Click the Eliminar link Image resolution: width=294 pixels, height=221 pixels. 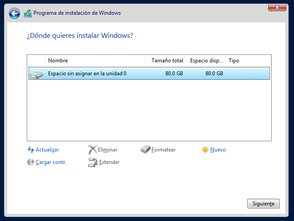[107, 150]
